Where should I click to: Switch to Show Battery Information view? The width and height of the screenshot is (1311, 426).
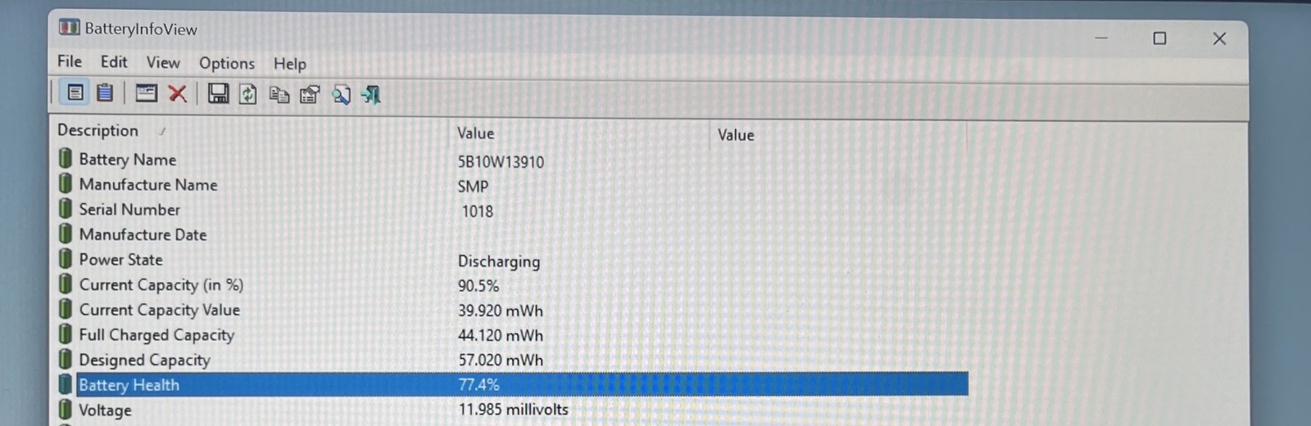[75, 93]
